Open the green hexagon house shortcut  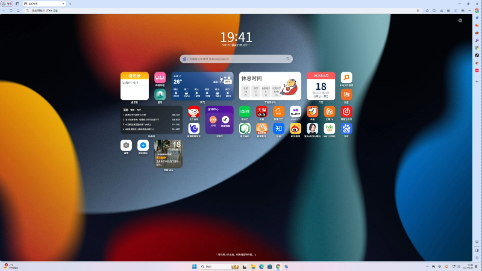[x=245, y=128]
